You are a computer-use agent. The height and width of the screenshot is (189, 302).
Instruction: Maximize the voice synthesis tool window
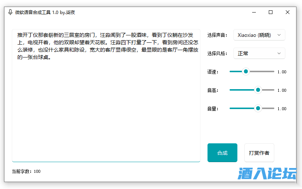[x=271, y=12]
